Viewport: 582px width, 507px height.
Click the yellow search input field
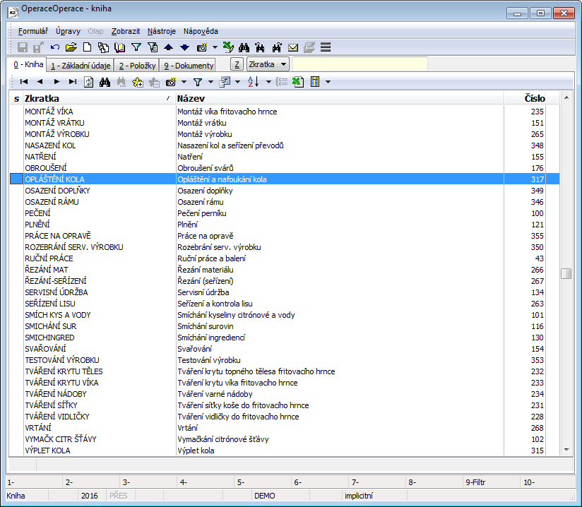point(360,64)
